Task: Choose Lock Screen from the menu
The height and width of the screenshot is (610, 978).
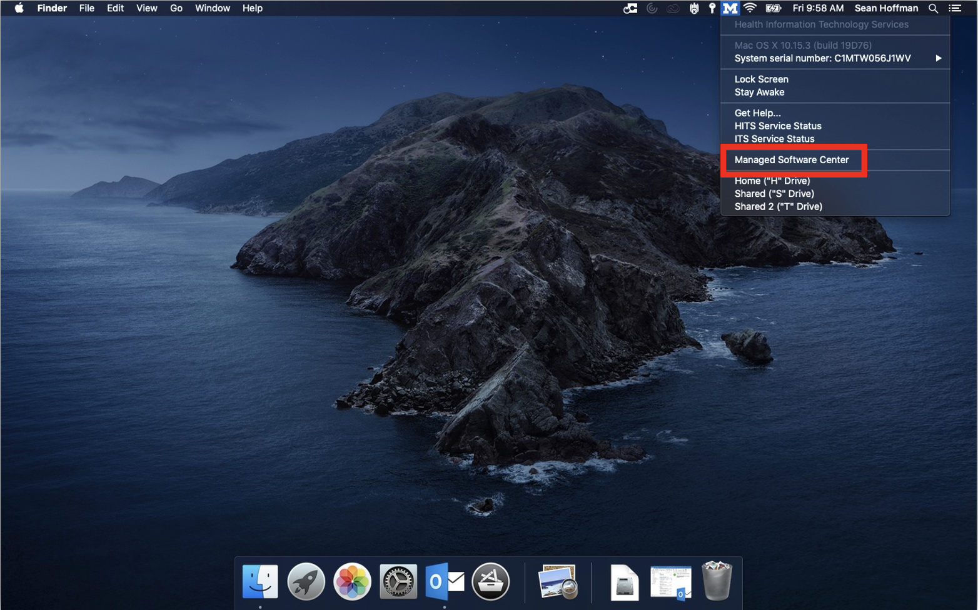Action: pyautogui.click(x=761, y=79)
